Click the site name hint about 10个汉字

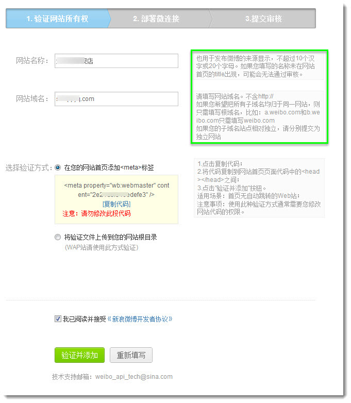coord(259,66)
